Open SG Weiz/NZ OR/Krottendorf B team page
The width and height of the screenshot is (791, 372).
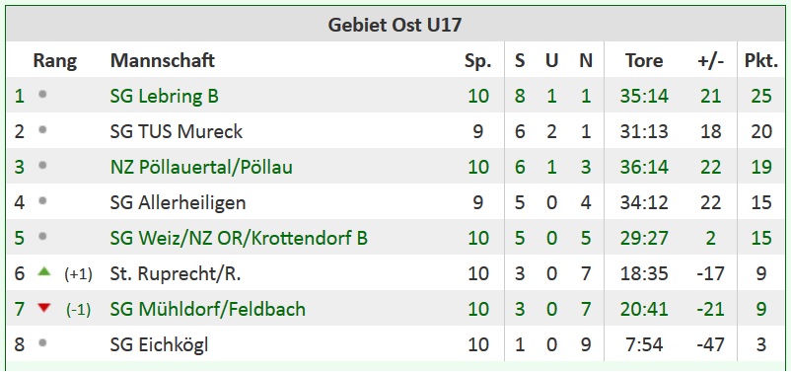[239, 238]
